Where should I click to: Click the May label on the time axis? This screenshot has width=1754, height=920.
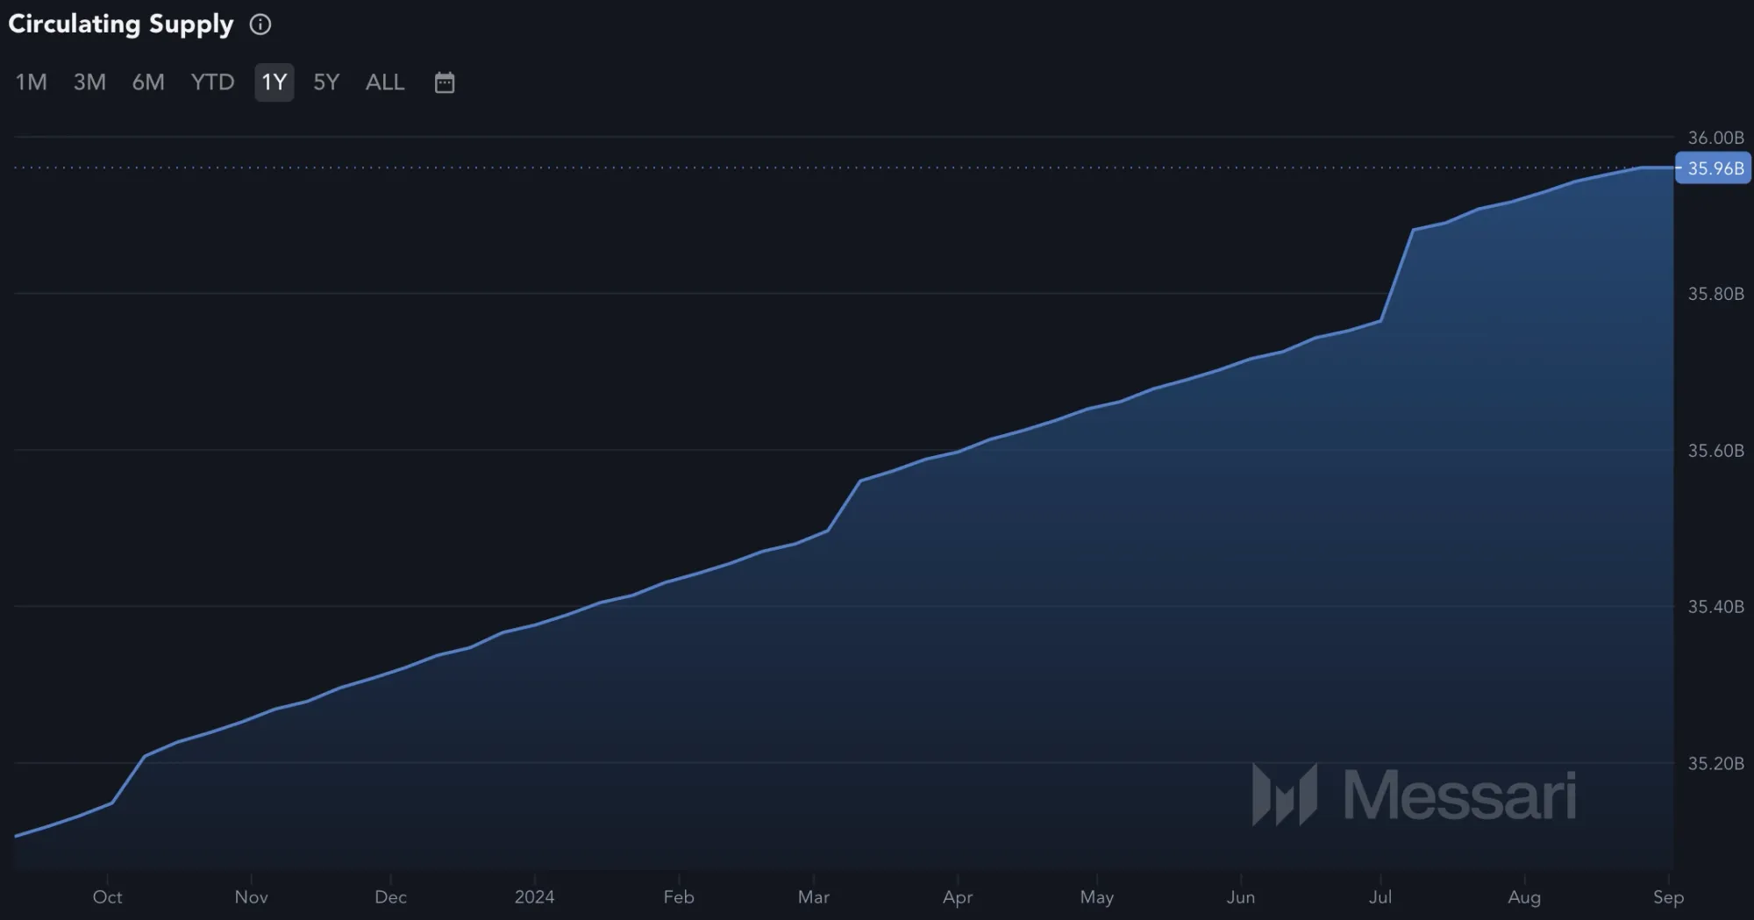click(1096, 897)
